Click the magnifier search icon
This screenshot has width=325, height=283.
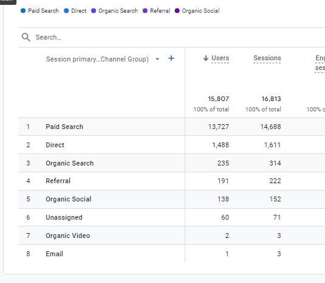(x=26, y=37)
